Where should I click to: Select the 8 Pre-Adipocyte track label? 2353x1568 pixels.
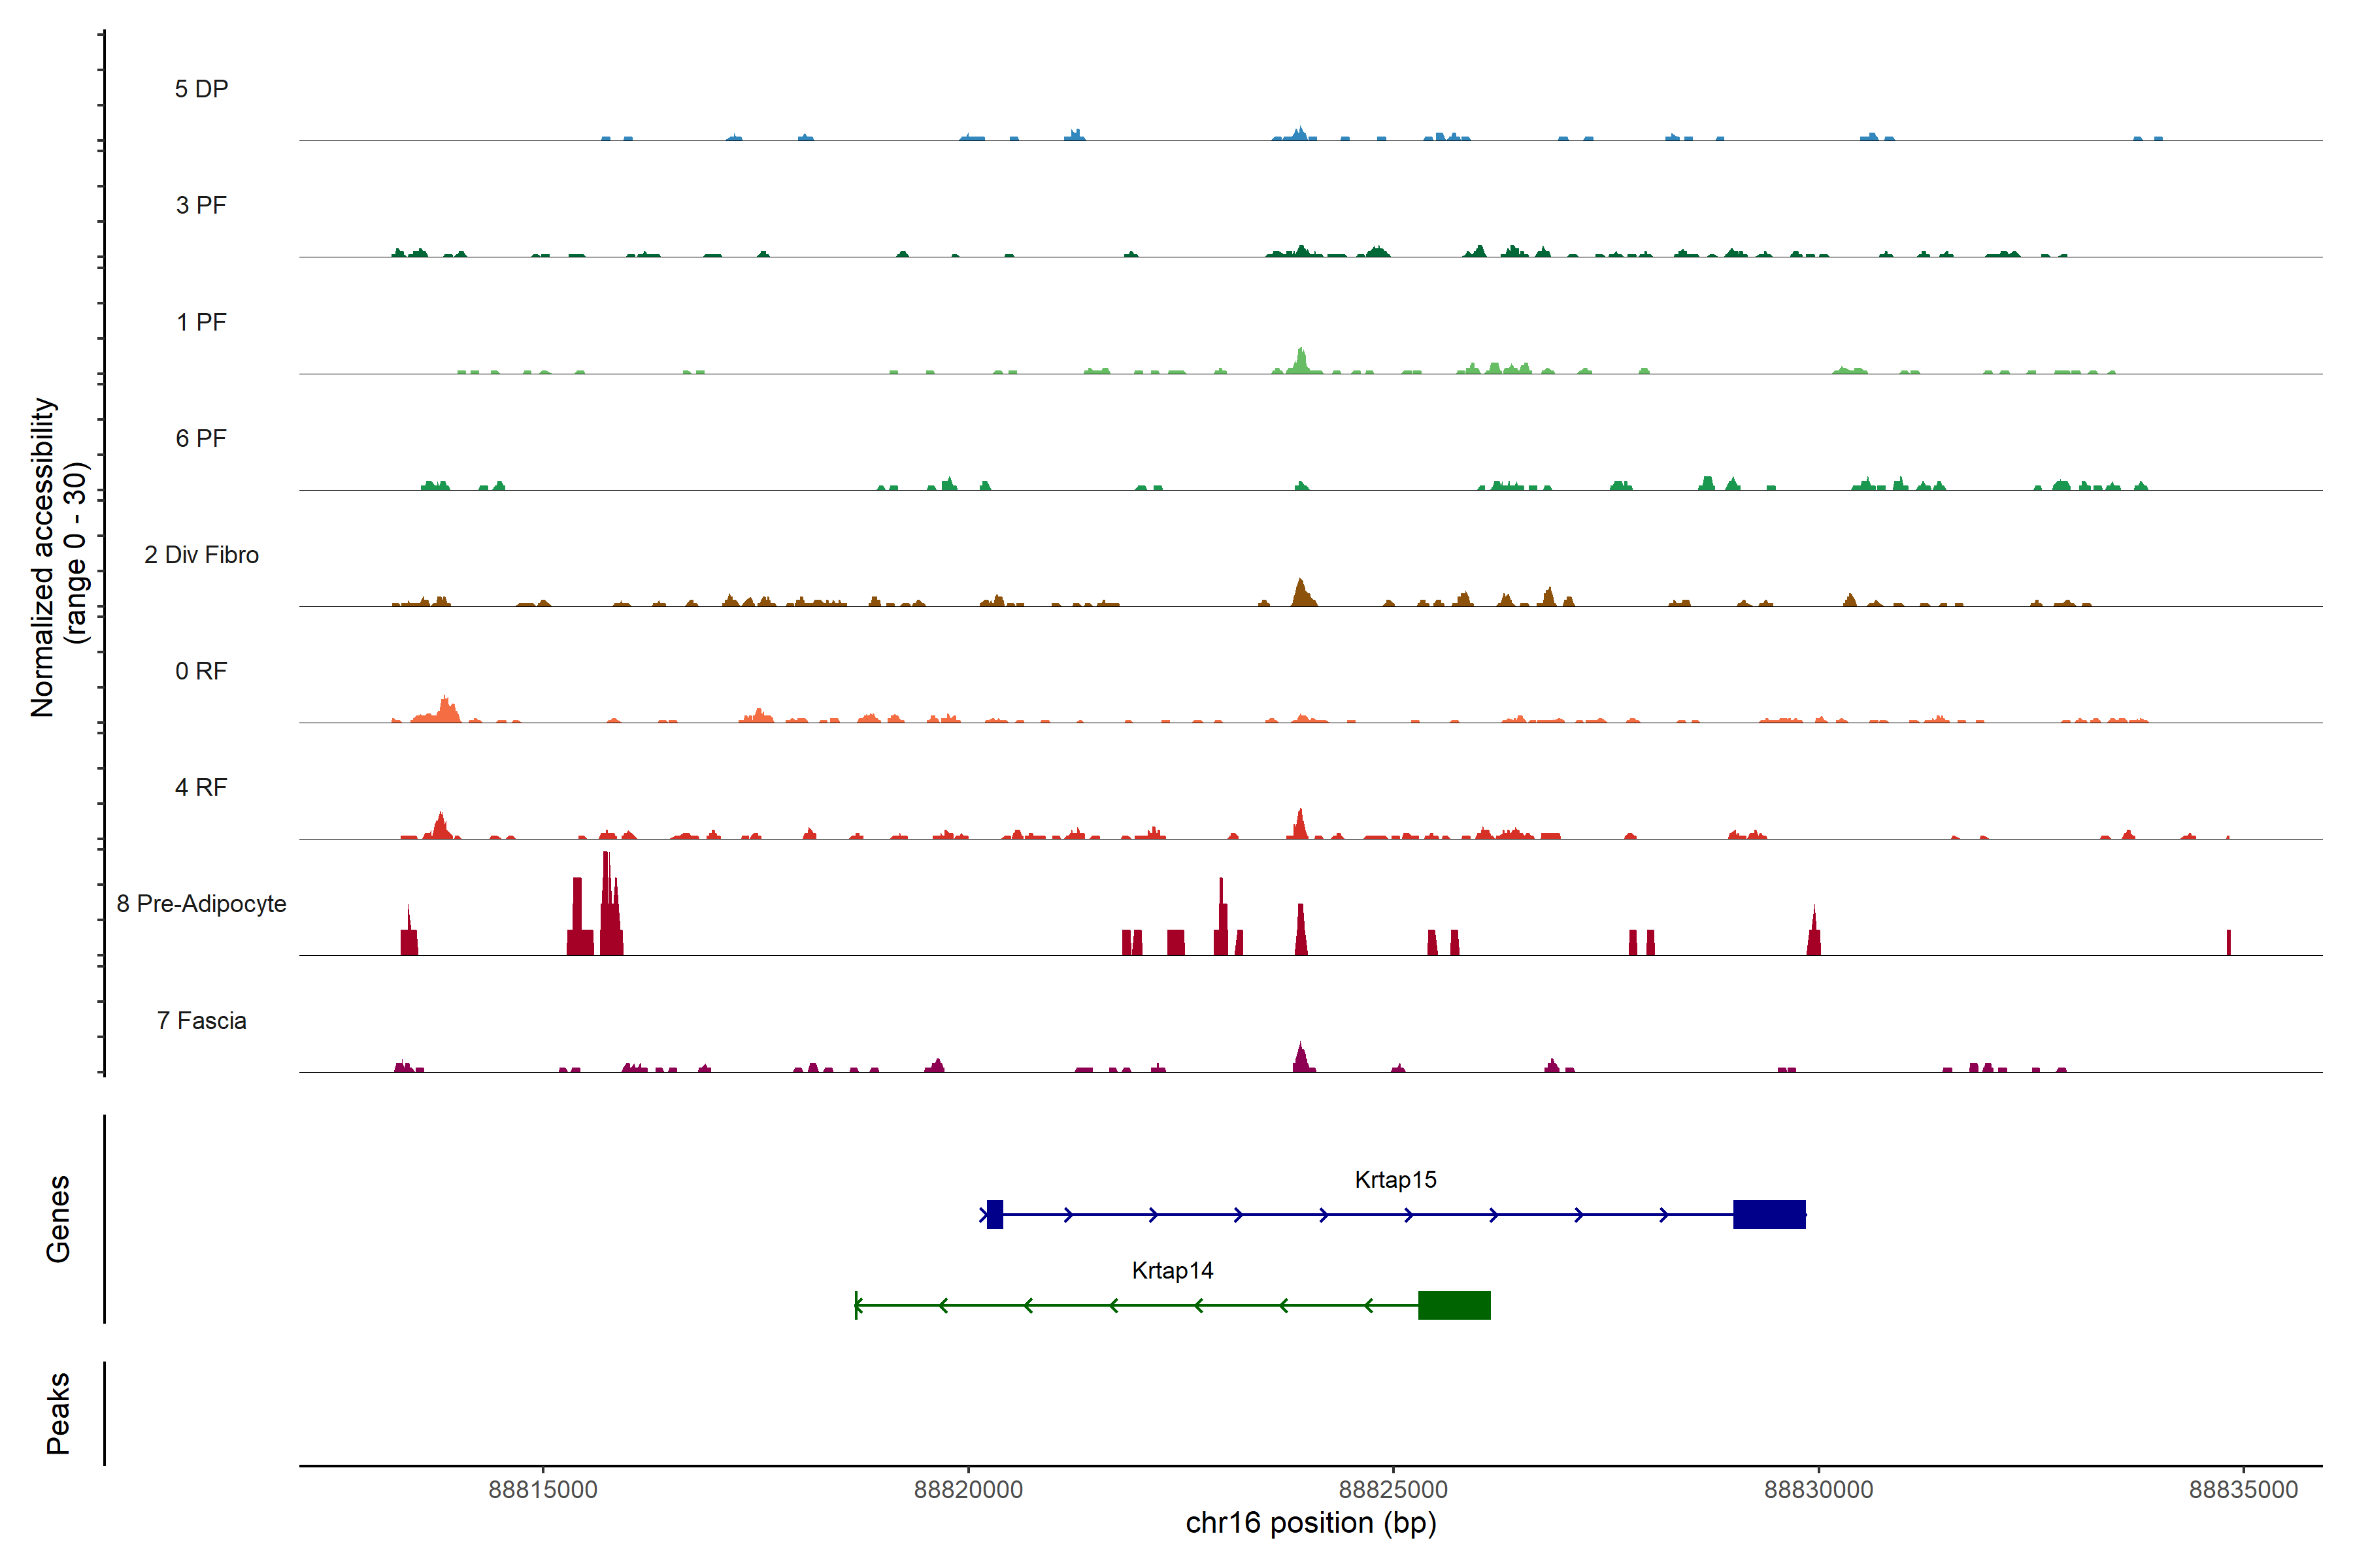pos(201,904)
